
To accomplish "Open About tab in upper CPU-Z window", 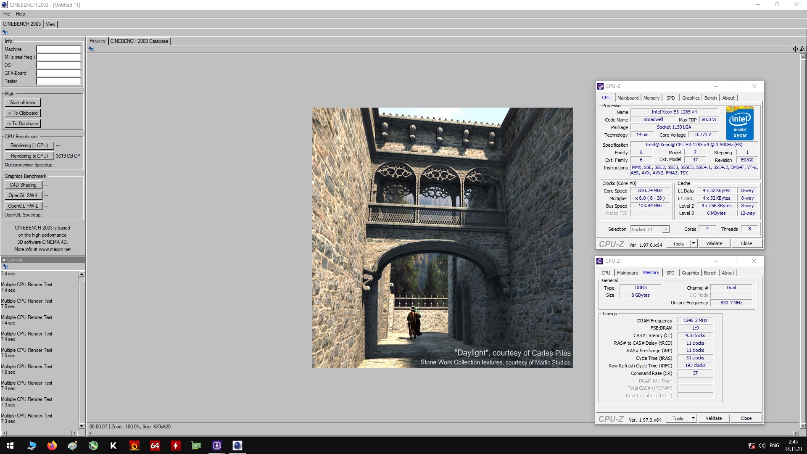I will 728,98.
